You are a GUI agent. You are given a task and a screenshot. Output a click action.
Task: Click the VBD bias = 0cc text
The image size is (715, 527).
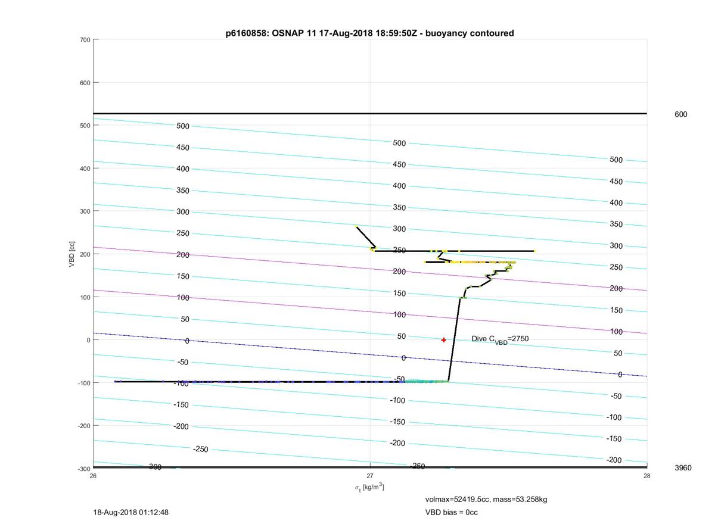pyautogui.click(x=451, y=512)
